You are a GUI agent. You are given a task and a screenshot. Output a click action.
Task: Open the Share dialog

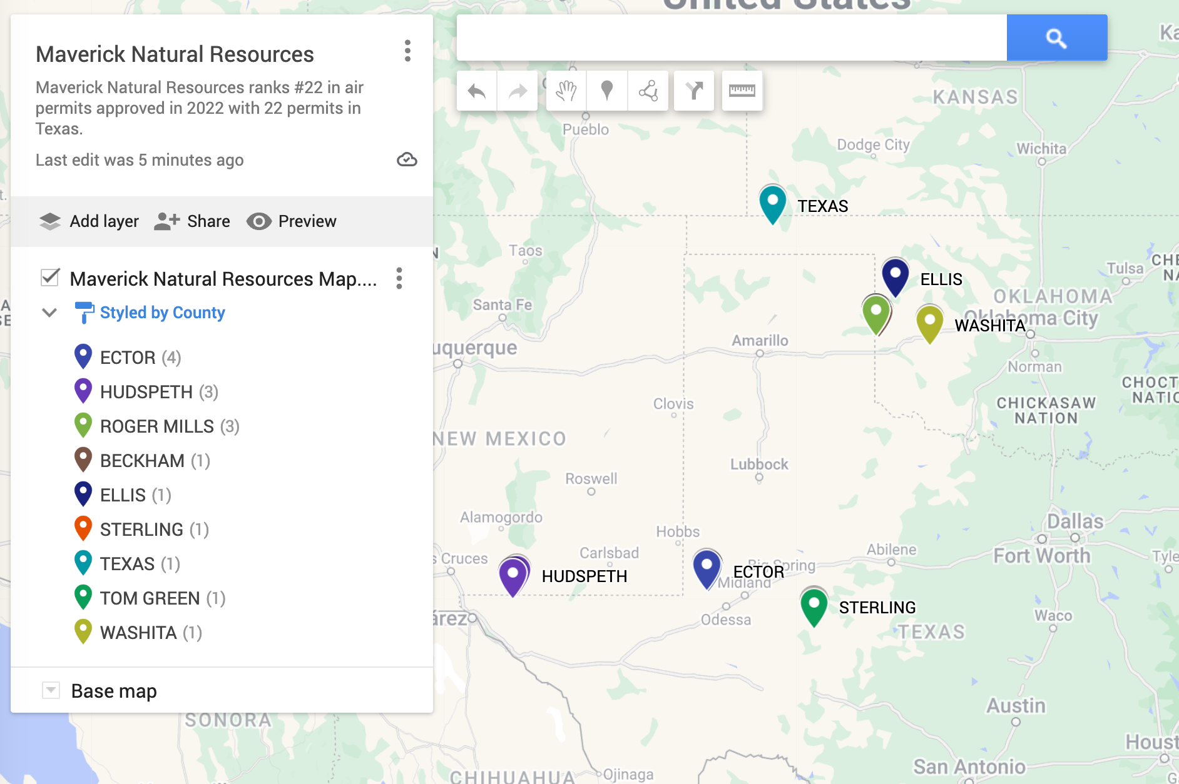[192, 221]
